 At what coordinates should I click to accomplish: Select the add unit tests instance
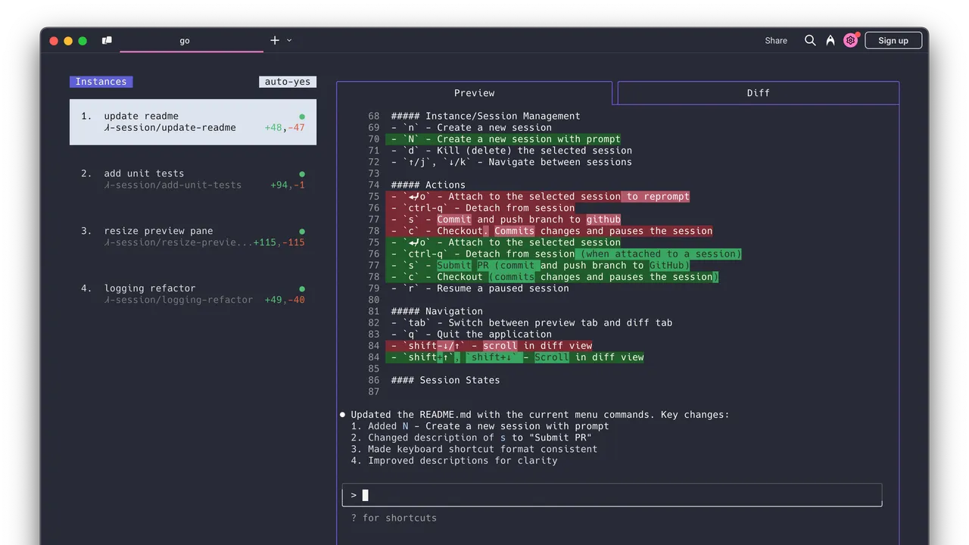click(x=193, y=179)
